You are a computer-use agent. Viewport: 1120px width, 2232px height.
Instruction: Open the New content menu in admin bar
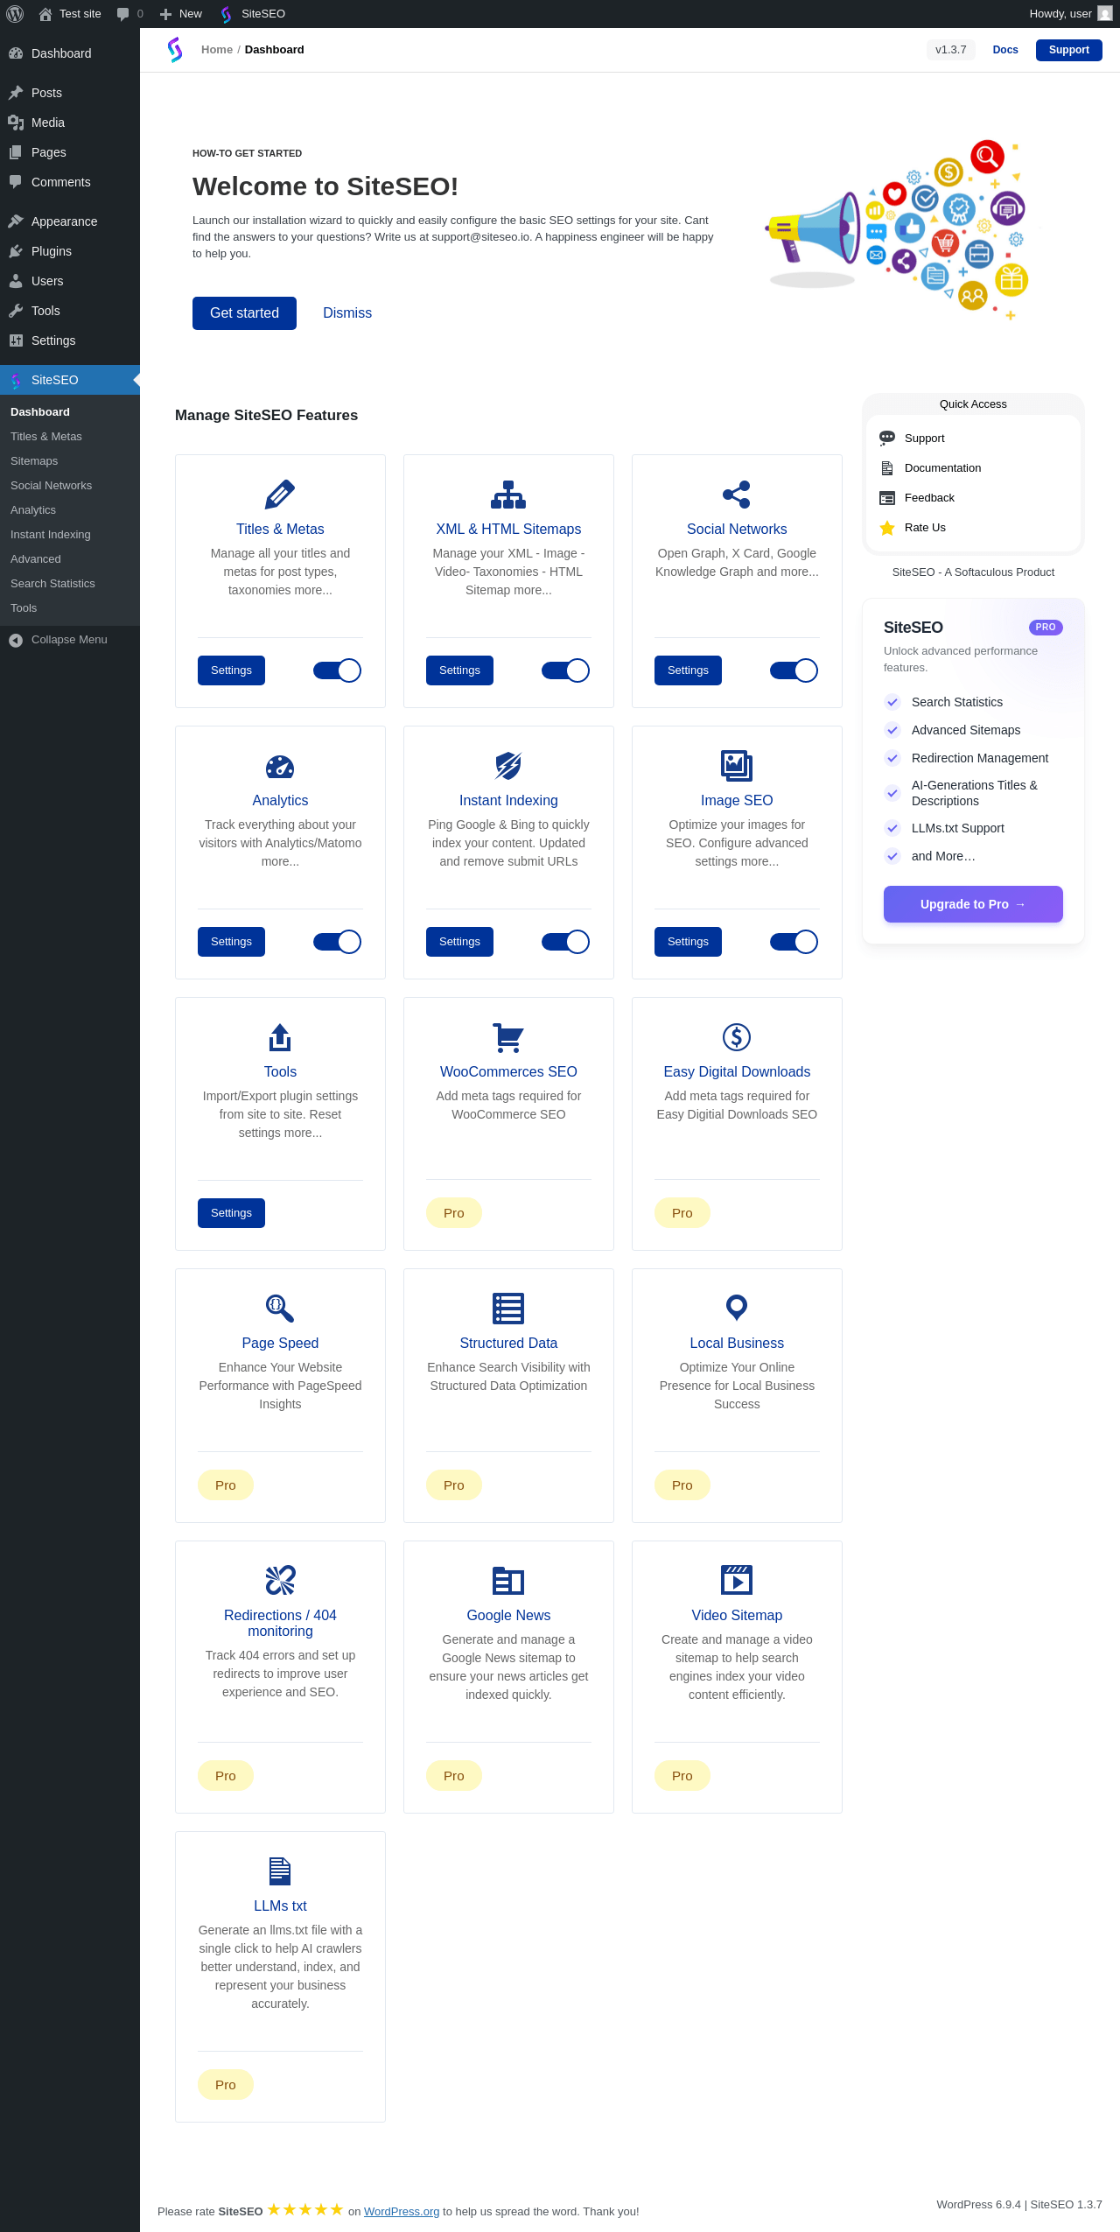180,14
